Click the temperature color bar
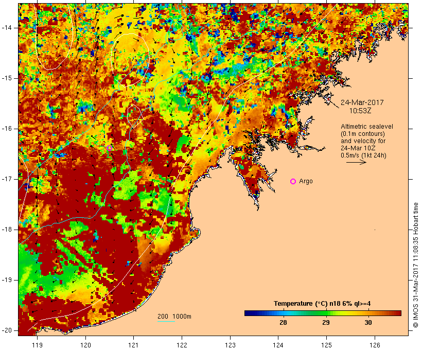422x350 pixels. [x=323, y=313]
